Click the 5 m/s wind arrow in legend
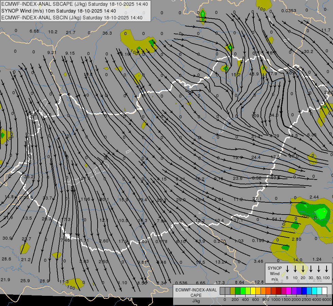 point(287,269)
